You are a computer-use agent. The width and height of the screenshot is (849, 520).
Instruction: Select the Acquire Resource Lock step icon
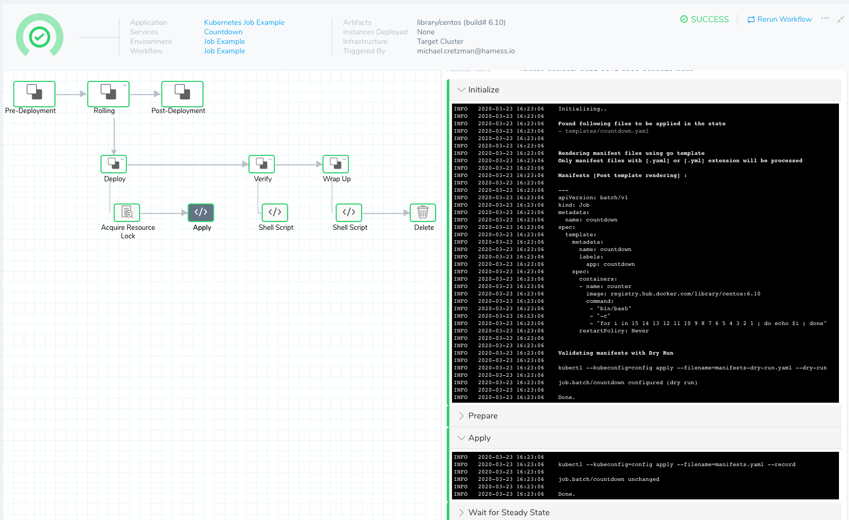[x=127, y=212]
